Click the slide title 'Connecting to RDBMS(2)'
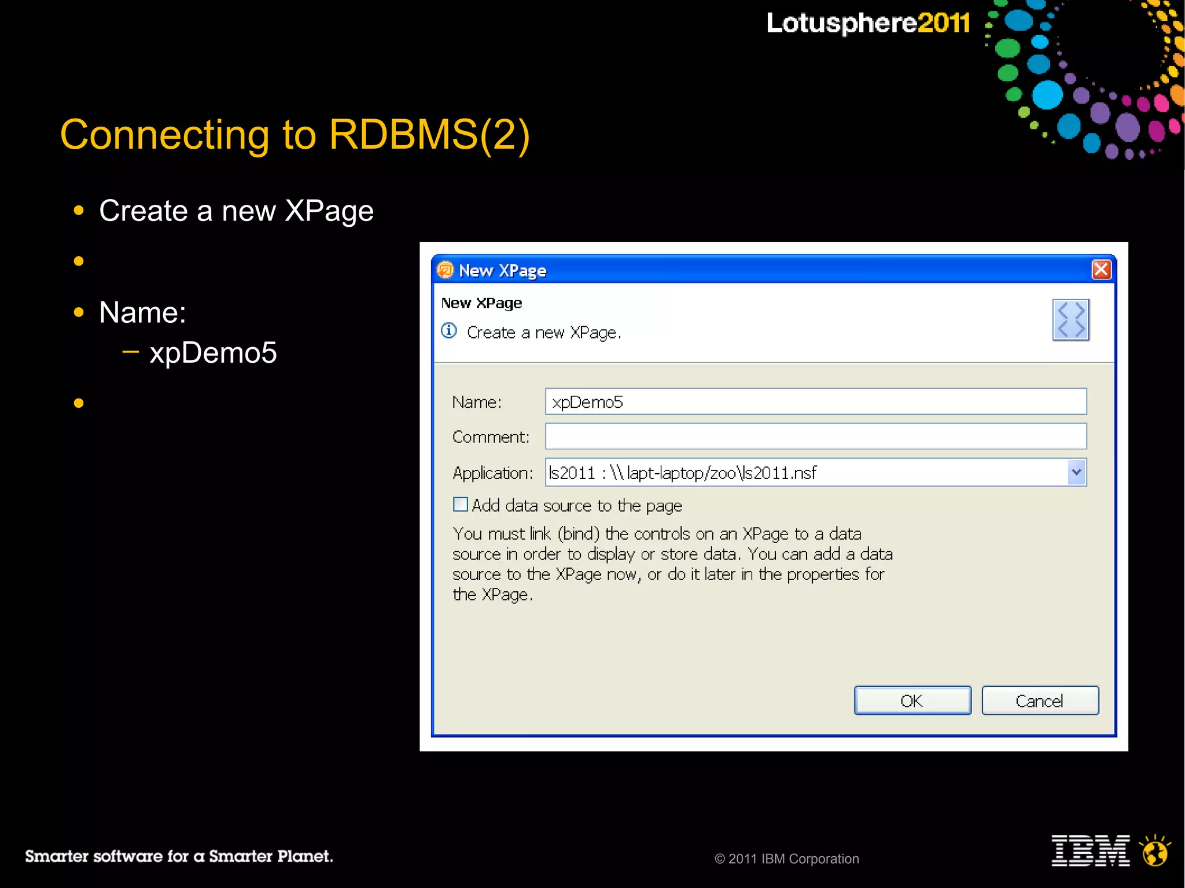Screen dimensions: 1185x888 tap(295, 135)
